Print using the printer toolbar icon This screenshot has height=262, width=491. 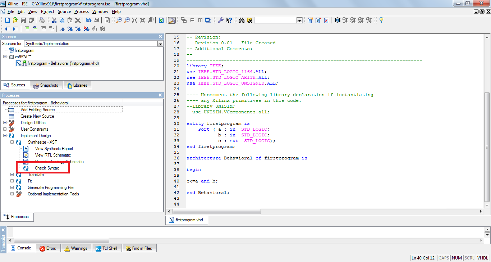click(42, 20)
